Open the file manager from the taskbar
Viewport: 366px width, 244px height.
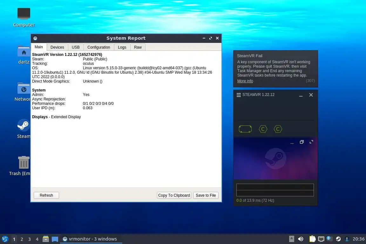tap(46, 239)
